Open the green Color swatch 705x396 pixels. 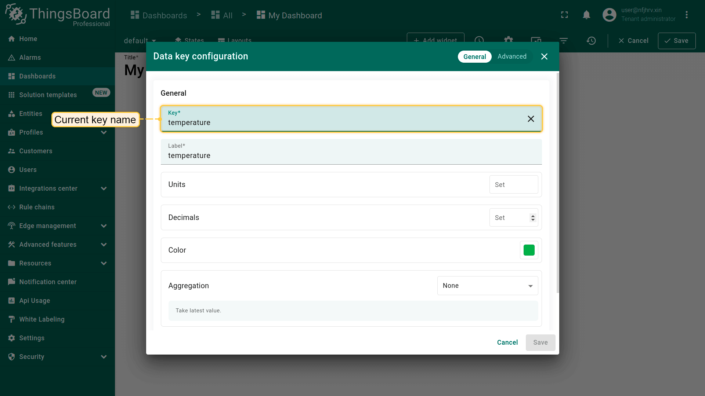coord(529,250)
